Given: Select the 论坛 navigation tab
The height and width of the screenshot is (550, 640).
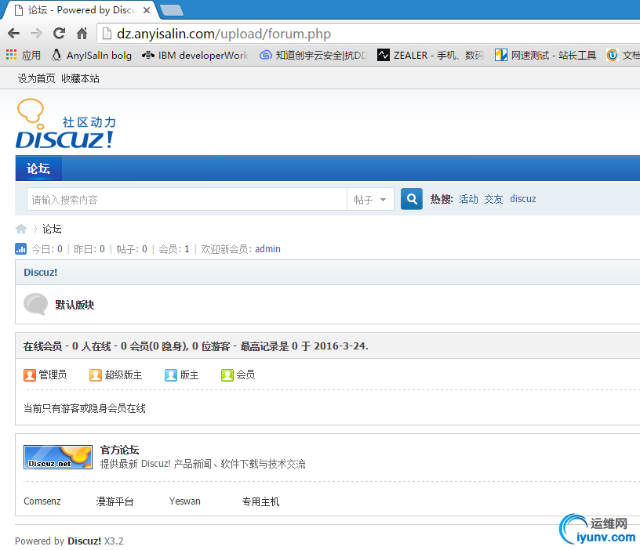Looking at the screenshot, I should [x=38, y=168].
